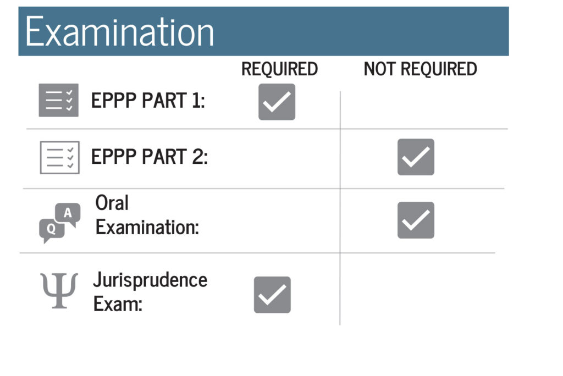
Task: Click the 'EPPP PART 1:' label
Action: (148, 101)
